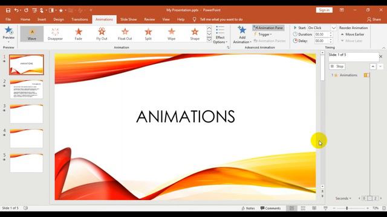
Task: Click the Redo/Repeat icon
Action: [x=26, y=10]
